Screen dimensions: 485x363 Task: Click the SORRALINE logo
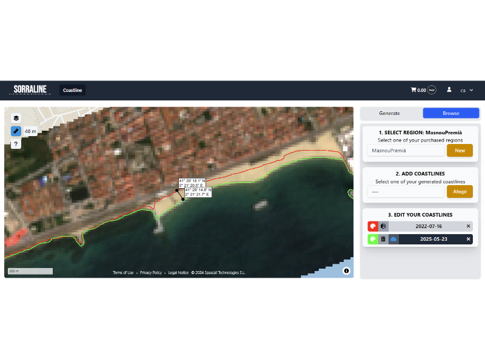coord(30,90)
